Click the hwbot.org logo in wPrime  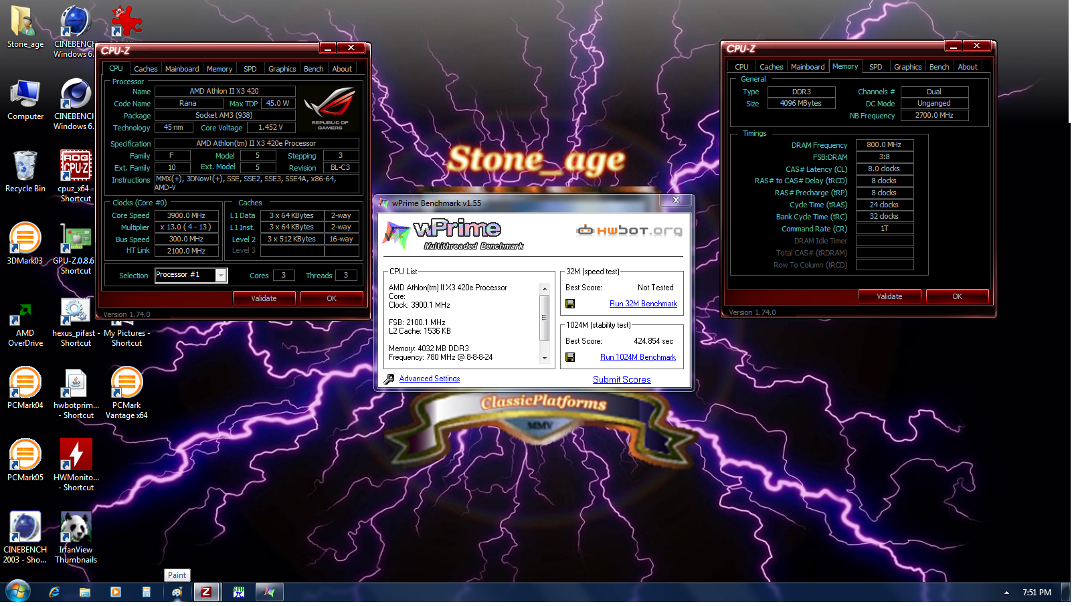pyautogui.click(x=630, y=231)
